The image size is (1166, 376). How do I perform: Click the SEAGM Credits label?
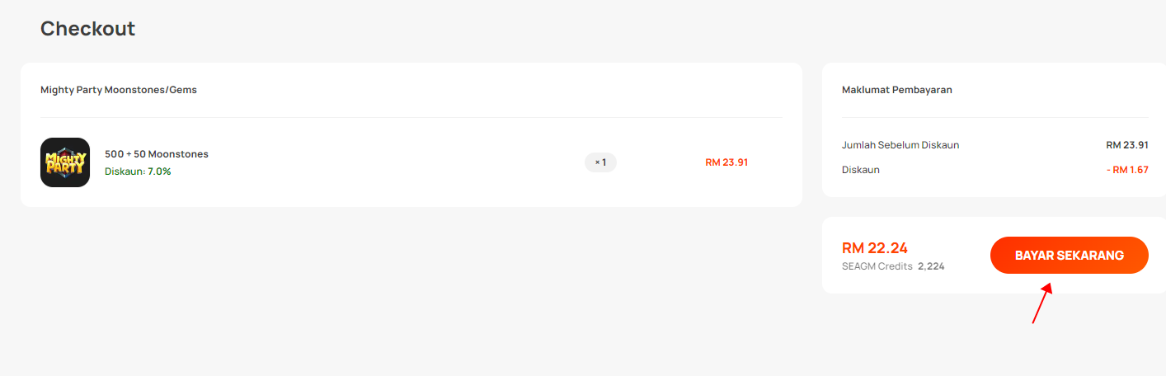pos(877,266)
